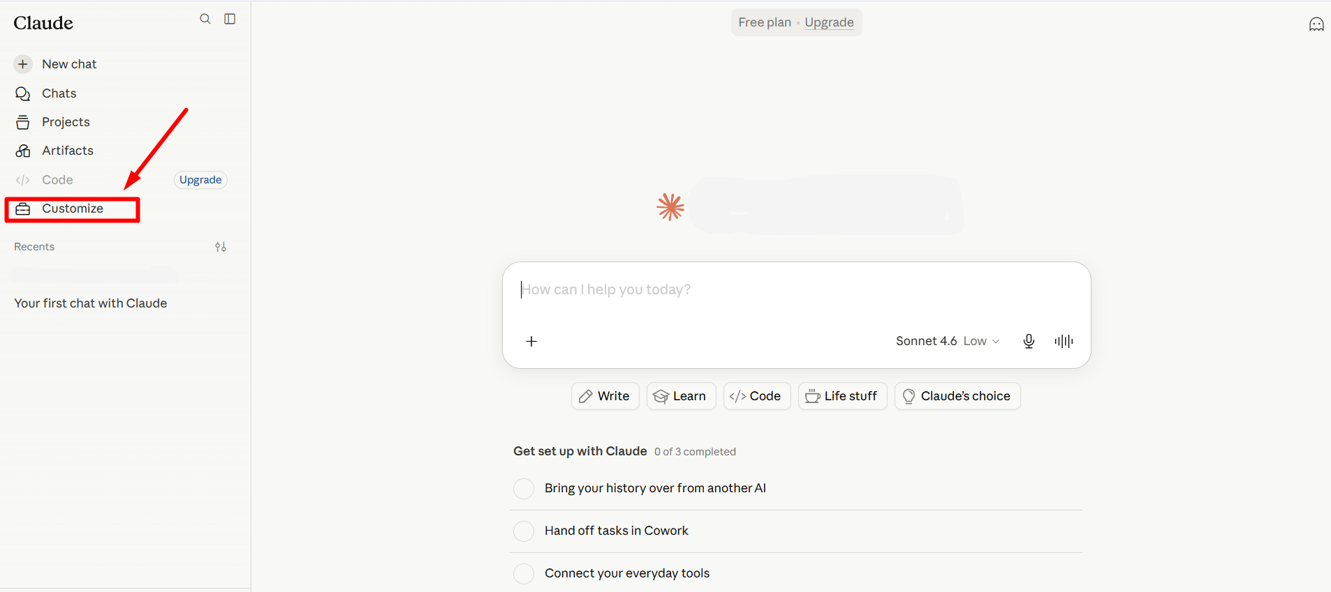This screenshot has width=1331, height=592.
Task: Open the recent chat Your first chat with Claude
Action: point(91,303)
